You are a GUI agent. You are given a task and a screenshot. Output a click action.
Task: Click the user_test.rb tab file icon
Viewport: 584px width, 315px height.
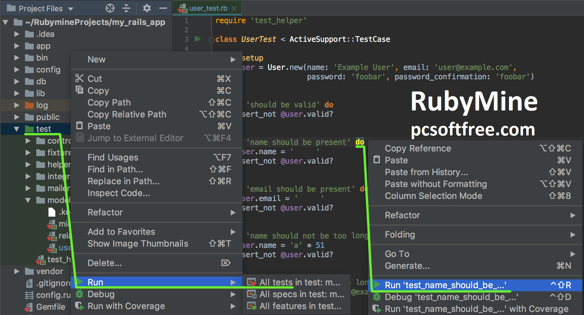183,8
